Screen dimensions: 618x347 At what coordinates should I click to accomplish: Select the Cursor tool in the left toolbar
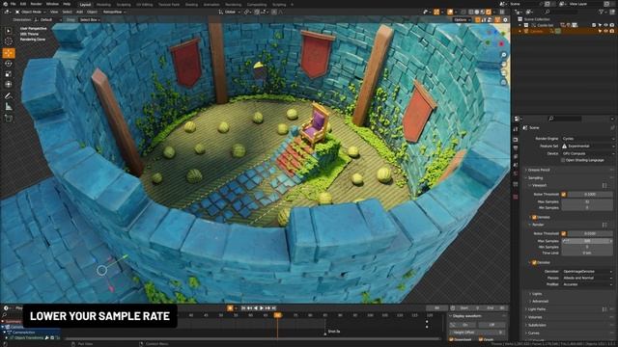tap(9, 41)
